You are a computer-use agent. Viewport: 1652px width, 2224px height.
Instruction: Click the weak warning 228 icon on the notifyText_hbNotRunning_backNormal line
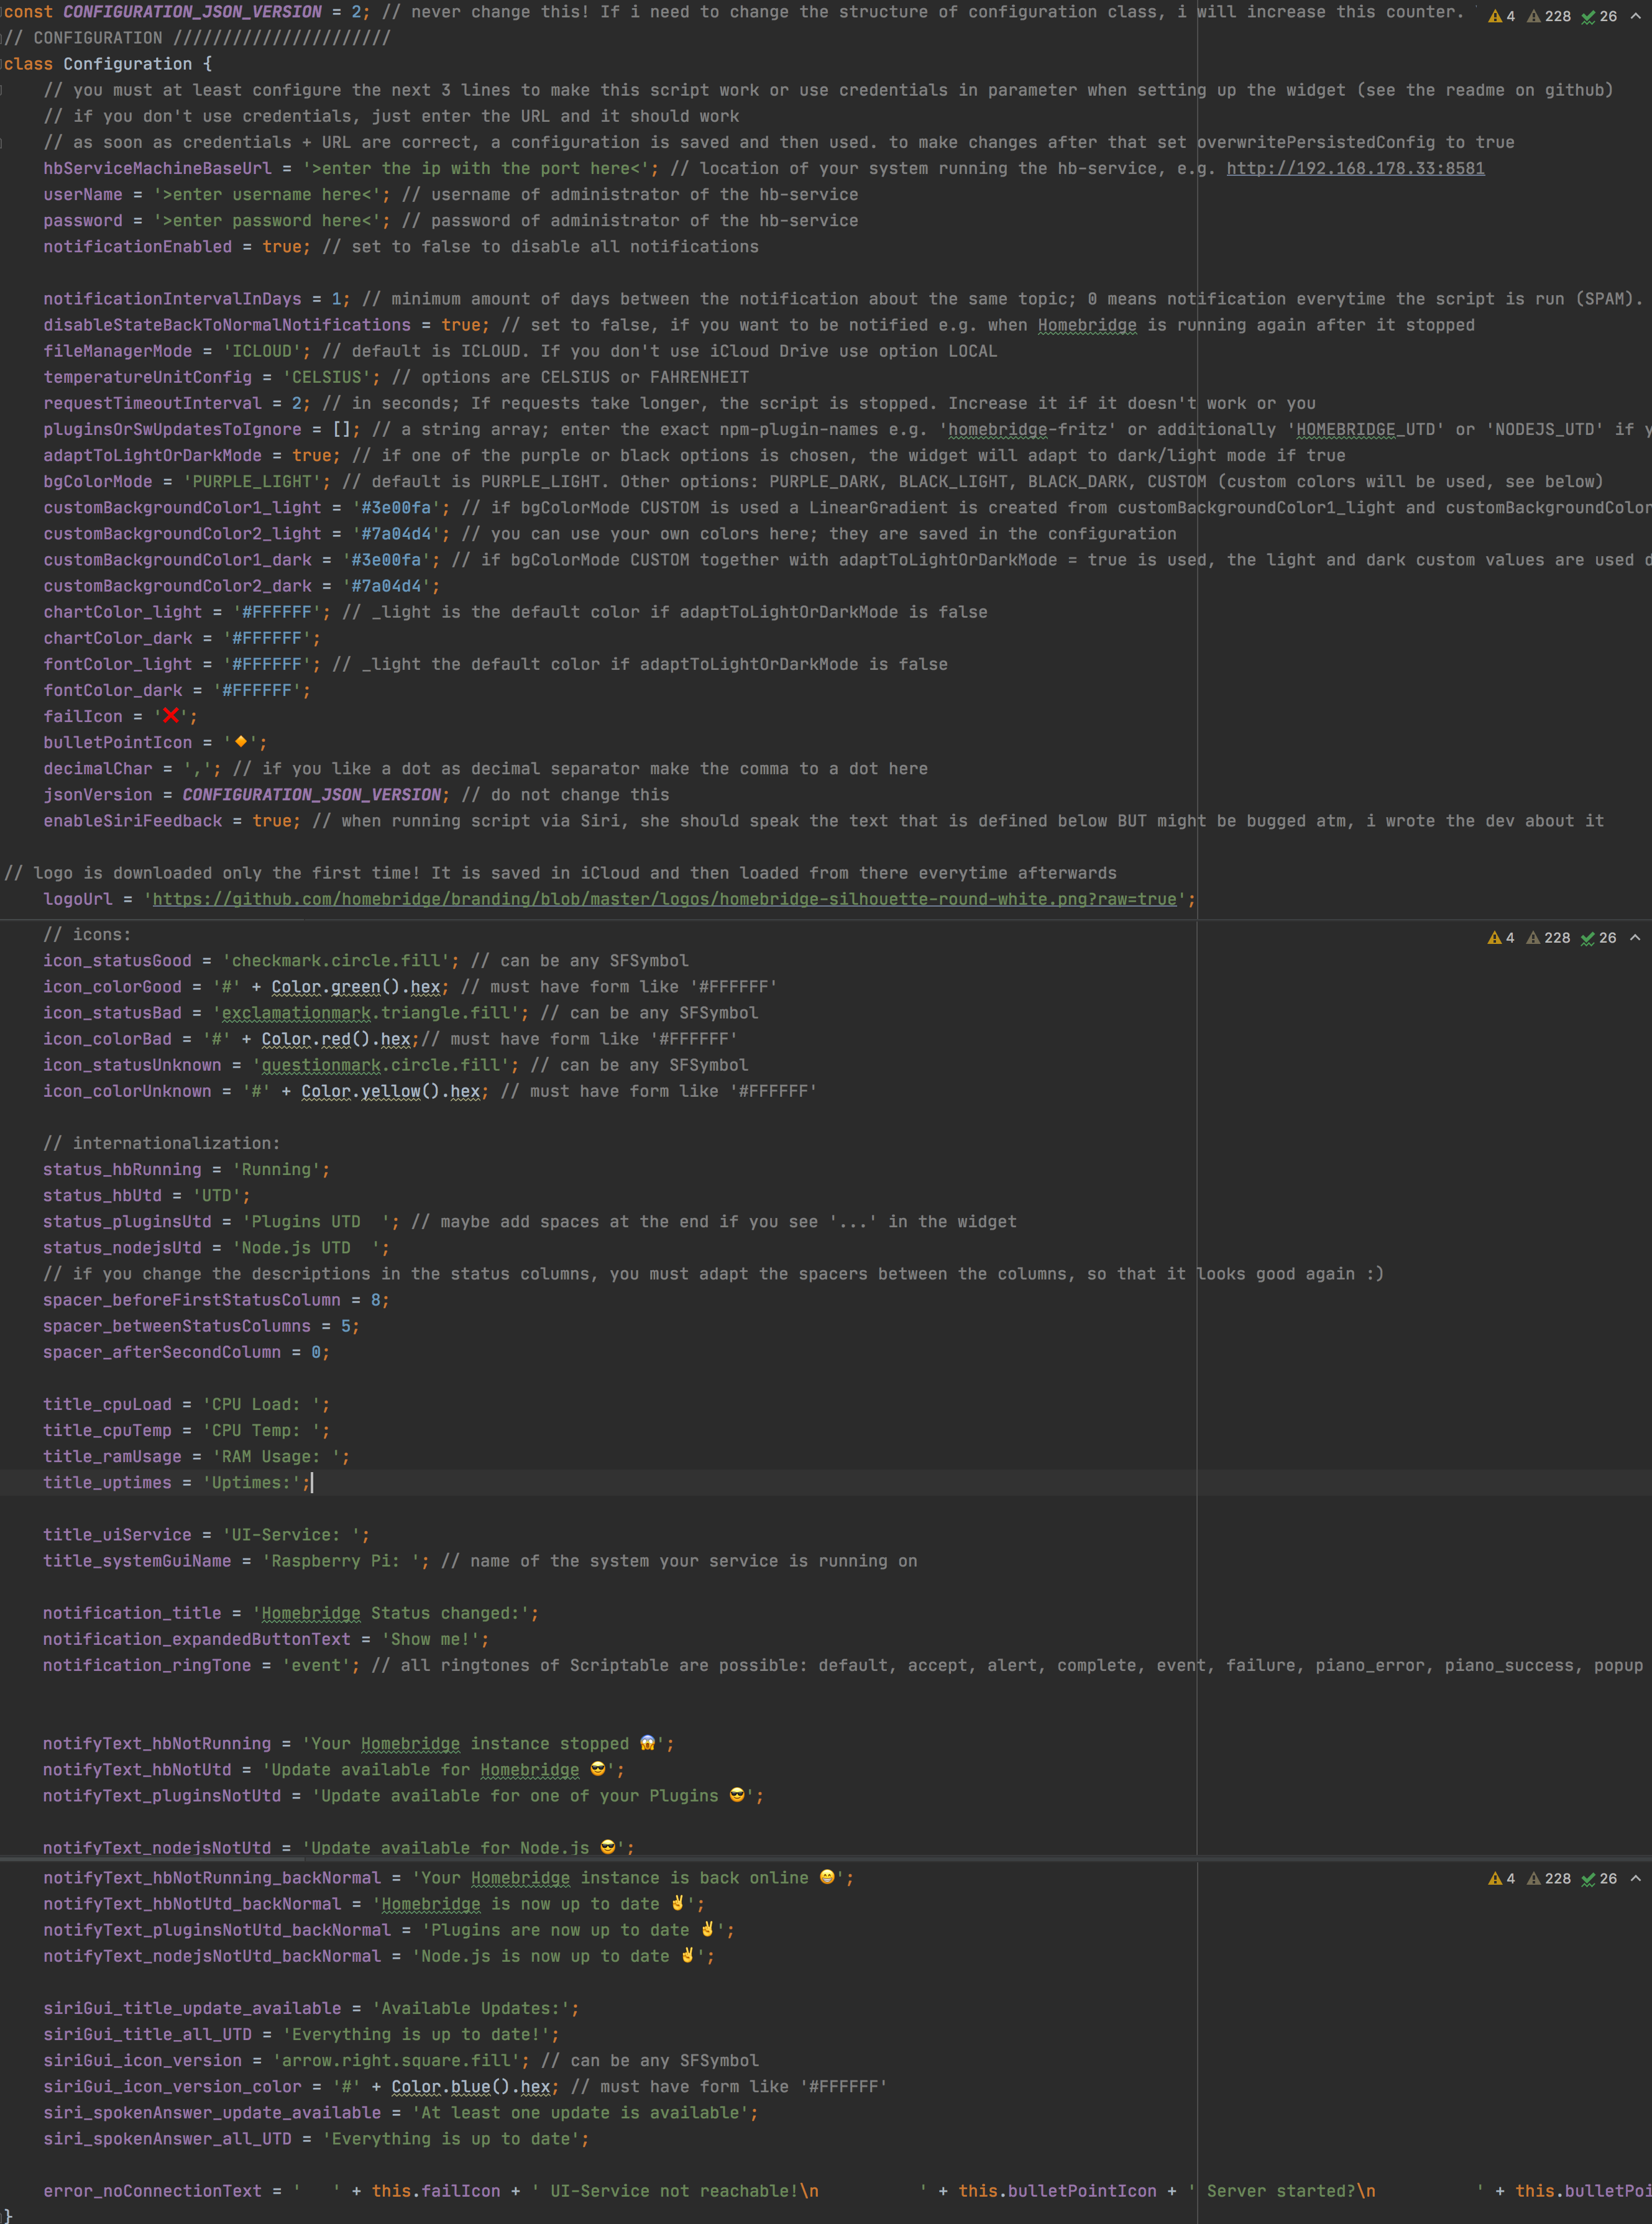(x=1534, y=1878)
